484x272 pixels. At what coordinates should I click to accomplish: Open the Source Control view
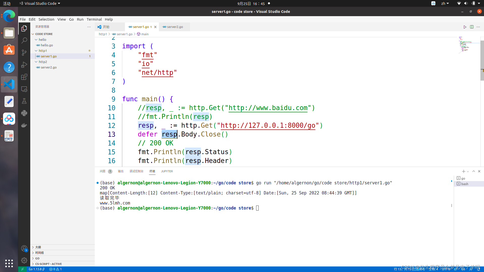click(24, 52)
